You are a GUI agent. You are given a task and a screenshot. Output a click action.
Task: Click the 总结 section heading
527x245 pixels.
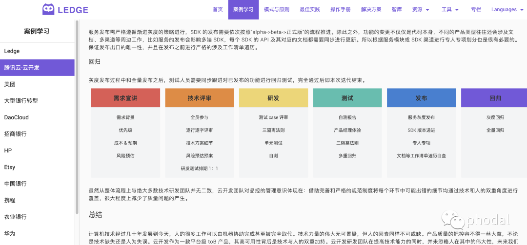click(96, 215)
